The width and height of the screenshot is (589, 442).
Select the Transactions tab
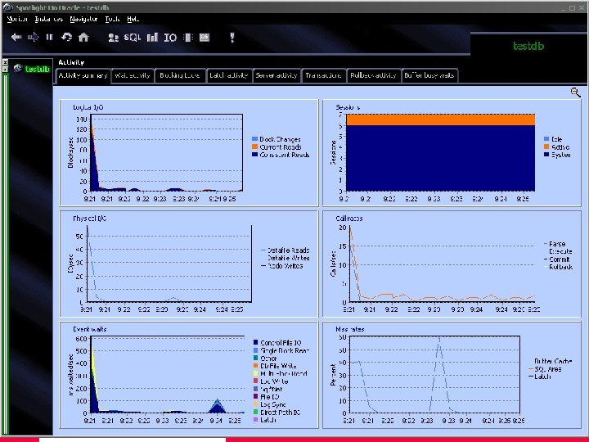pyautogui.click(x=323, y=75)
